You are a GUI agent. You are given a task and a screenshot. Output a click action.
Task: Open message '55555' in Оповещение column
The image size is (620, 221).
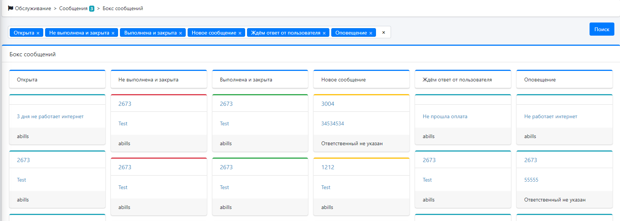point(531,180)
